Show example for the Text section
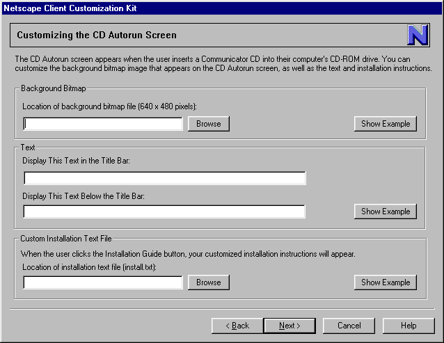 tap(386, 212)
